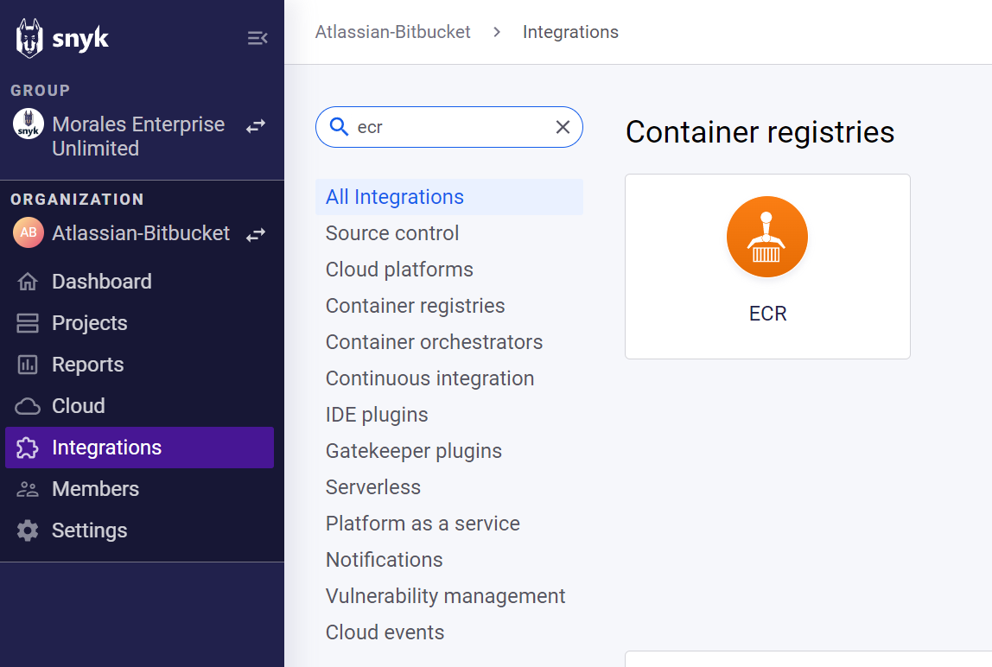Click the Reports chart icon
Image resolution: width=992 pixels, height=667 pixels.
click(27, 365)
